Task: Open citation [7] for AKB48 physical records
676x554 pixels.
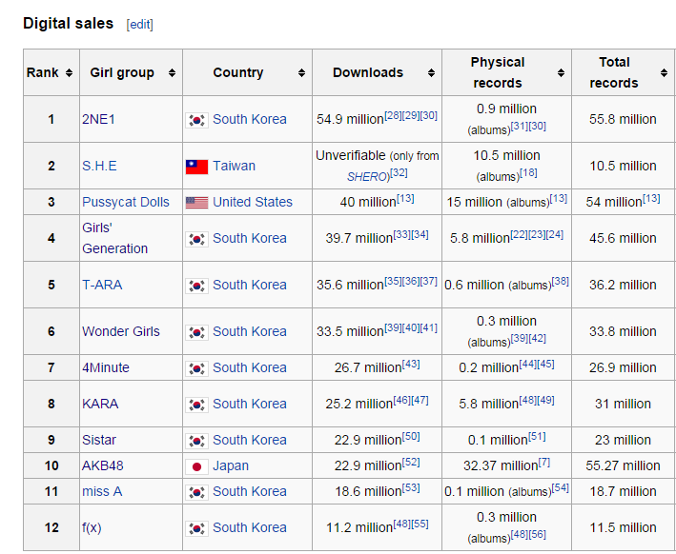Action: [544, 463]
